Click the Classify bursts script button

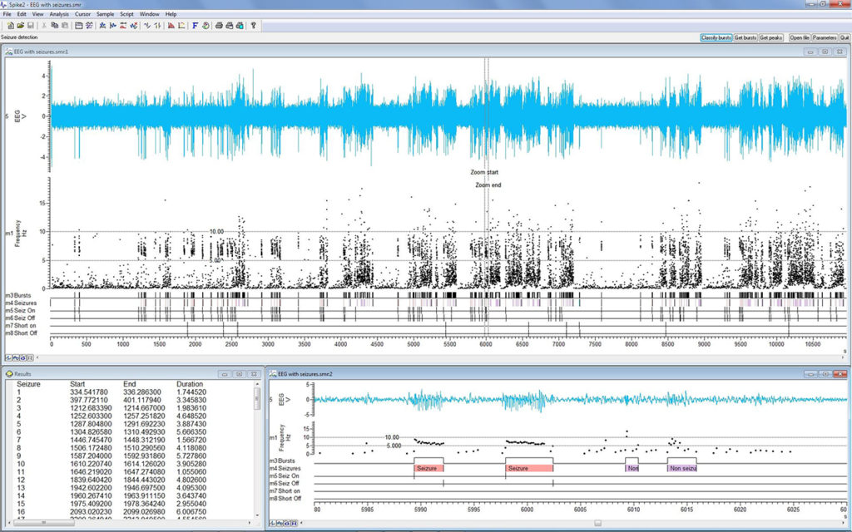click(x=716, y=38)
